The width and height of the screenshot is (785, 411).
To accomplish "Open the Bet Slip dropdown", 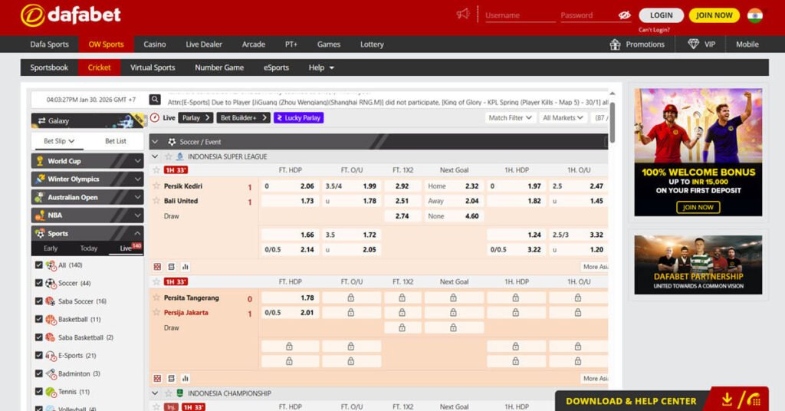I will 58,141.
